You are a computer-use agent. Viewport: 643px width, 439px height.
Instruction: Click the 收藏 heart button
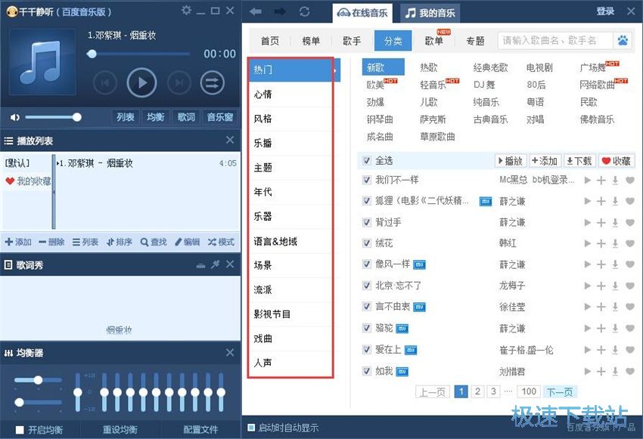click(616, 161)
